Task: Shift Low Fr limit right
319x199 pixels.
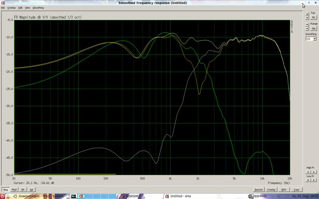Action: (x=314, y=180)
